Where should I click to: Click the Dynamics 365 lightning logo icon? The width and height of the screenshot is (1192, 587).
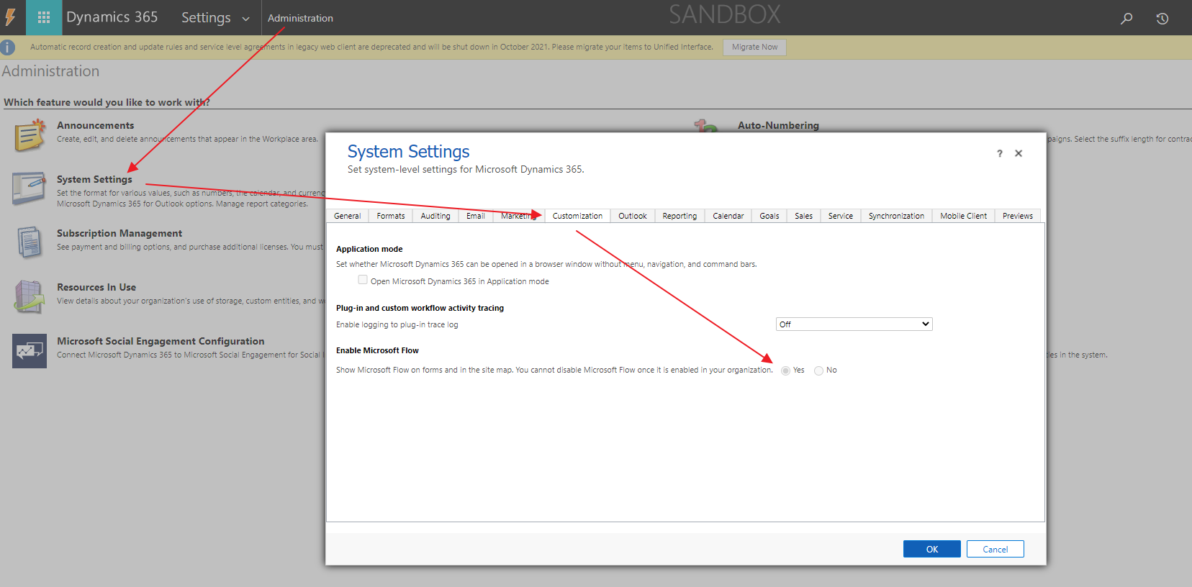click(x=10, y=17)
